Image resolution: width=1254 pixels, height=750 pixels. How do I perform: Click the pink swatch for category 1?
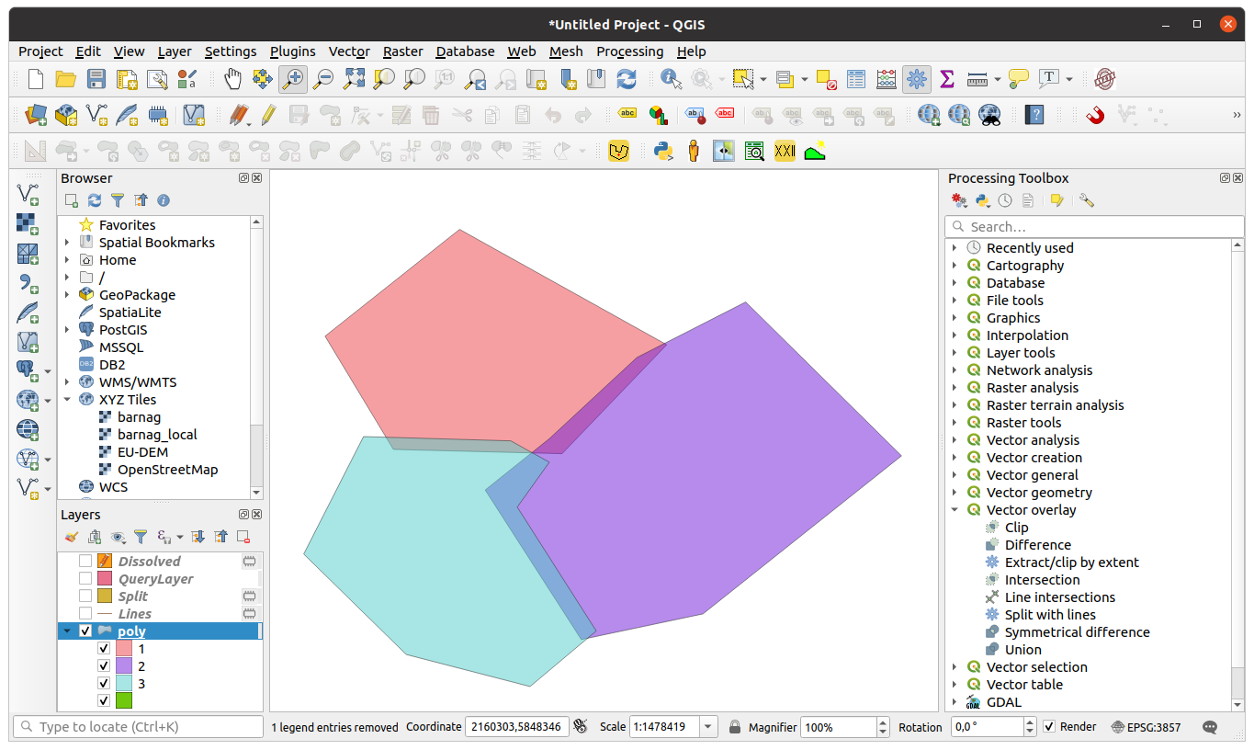pyautogui.click(x=123, y=648)
